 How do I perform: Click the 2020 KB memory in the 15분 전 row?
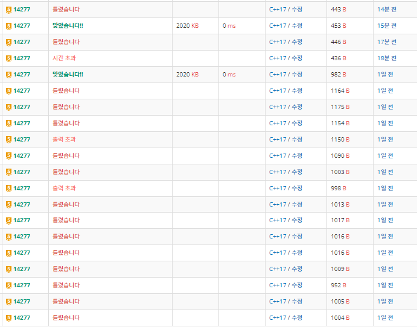188,26
